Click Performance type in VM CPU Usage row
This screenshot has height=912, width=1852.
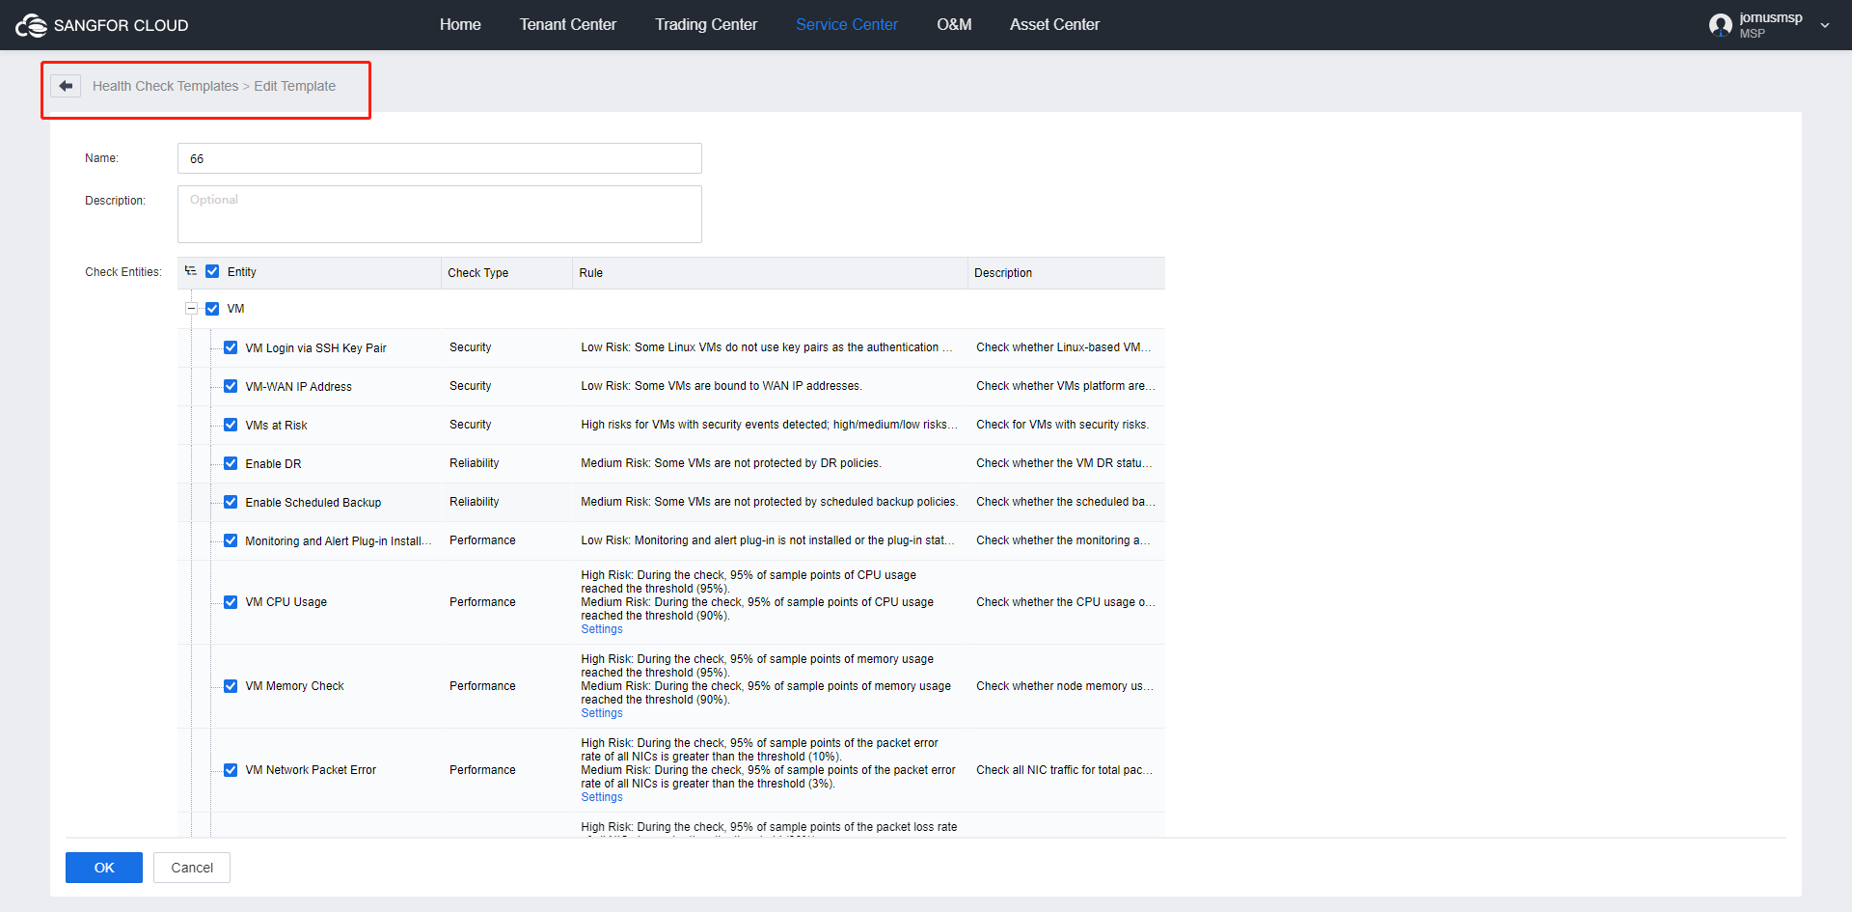coord(482,602)
